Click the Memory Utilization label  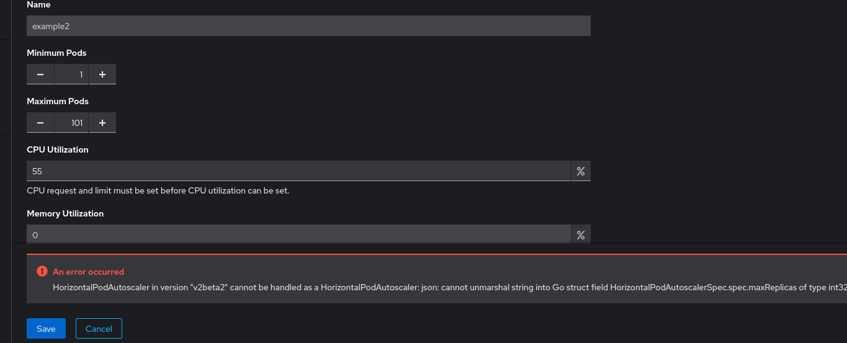coord(65,213)
